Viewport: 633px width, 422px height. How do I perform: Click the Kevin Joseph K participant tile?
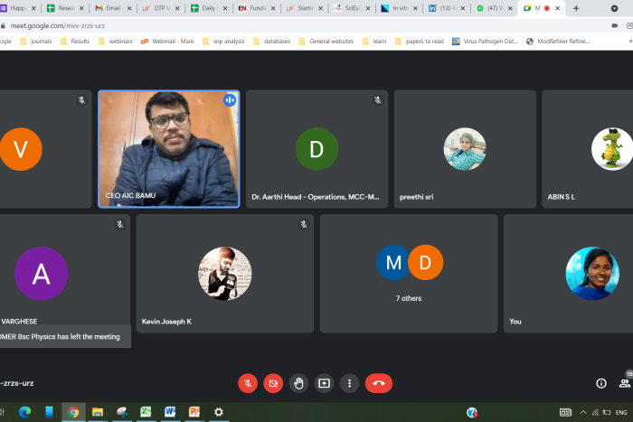click(224, 273)
